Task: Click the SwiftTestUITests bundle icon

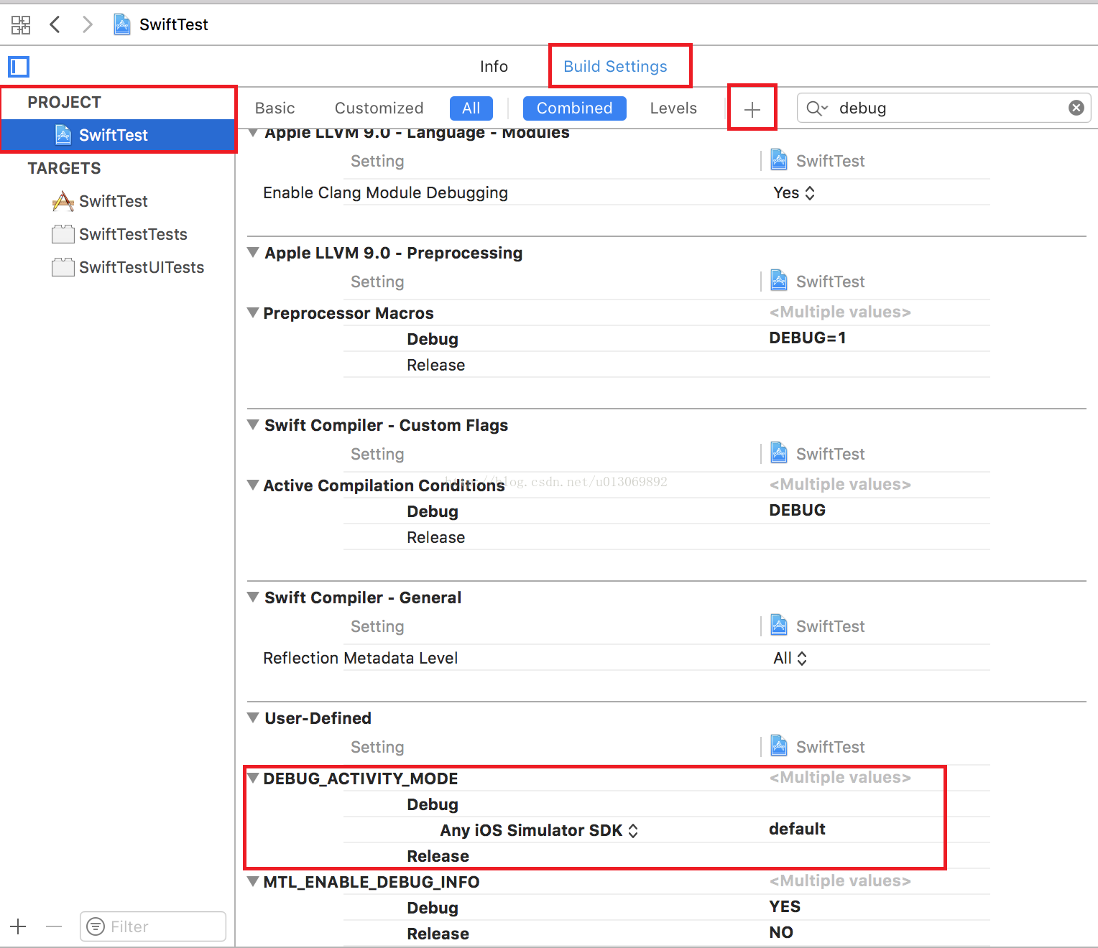Action: [x=63, y=267]
